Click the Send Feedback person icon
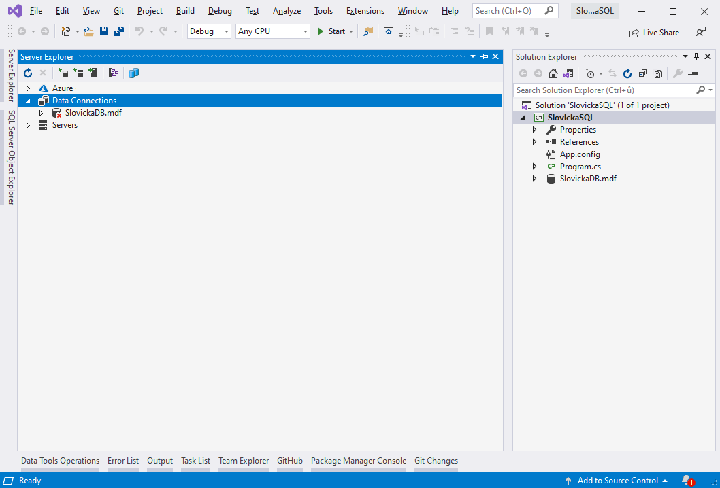 701,32
